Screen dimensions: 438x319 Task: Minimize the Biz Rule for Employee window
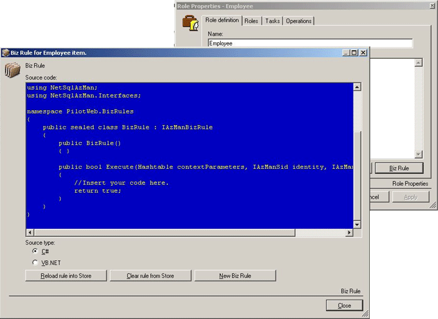click(x=346, y=53)
